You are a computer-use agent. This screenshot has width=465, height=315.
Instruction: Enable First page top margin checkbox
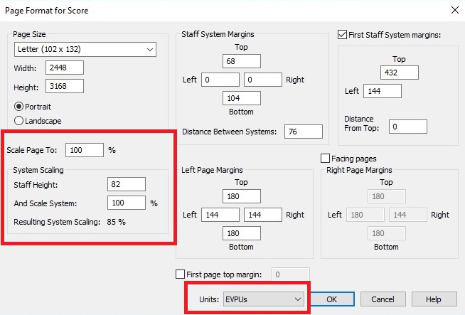tap(180, 274)
